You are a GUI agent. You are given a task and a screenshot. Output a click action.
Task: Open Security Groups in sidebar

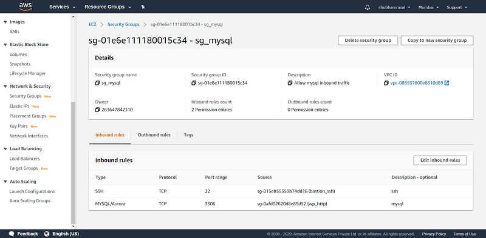click(x=26, y=96)
